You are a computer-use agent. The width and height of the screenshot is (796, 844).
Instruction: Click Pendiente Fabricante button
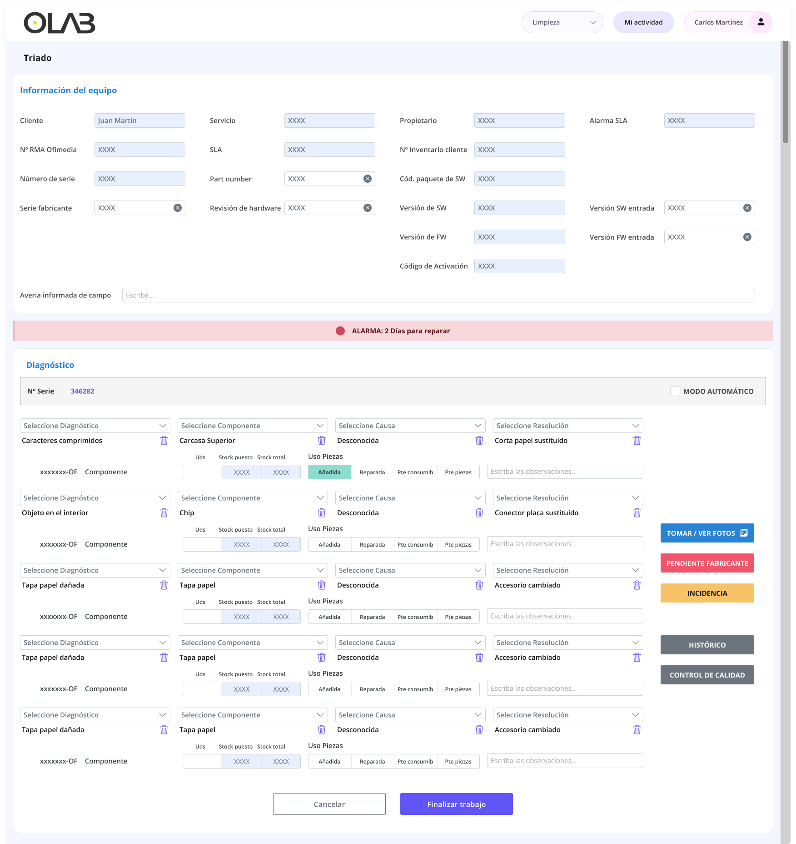coord(707,563)
